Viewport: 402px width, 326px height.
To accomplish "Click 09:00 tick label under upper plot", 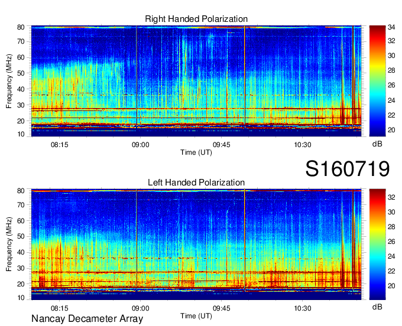I will (141, 145).
